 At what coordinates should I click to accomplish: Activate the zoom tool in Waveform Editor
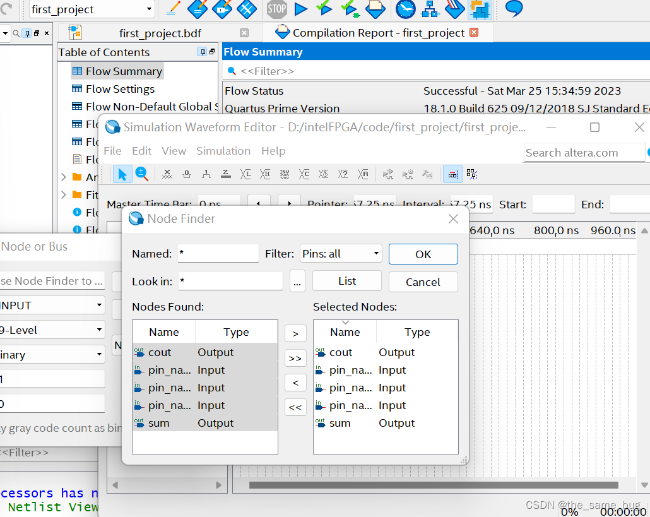click(142, 174)
